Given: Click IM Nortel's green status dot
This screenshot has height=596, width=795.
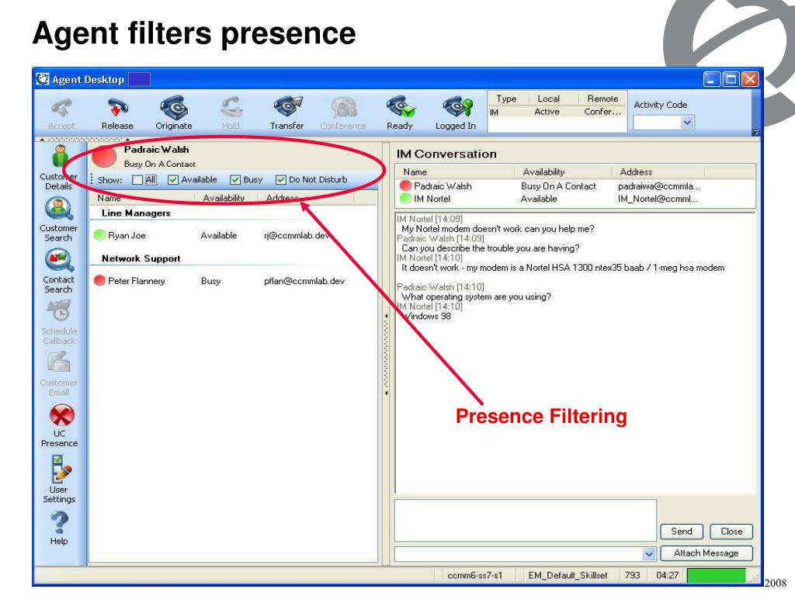Looking at the screenshot, I should tap(405, 199).
